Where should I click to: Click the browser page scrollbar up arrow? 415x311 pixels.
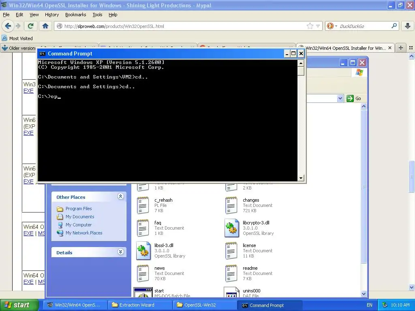412,56
